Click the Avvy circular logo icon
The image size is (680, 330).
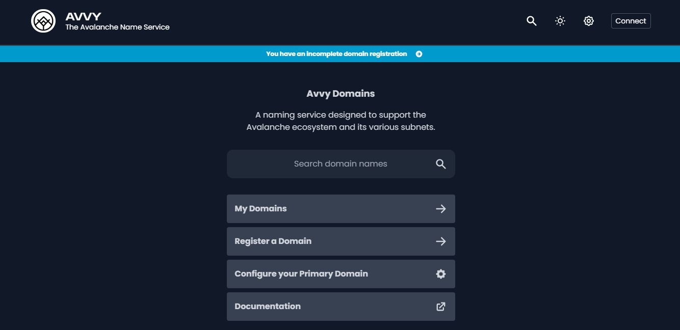pos(43,21)
